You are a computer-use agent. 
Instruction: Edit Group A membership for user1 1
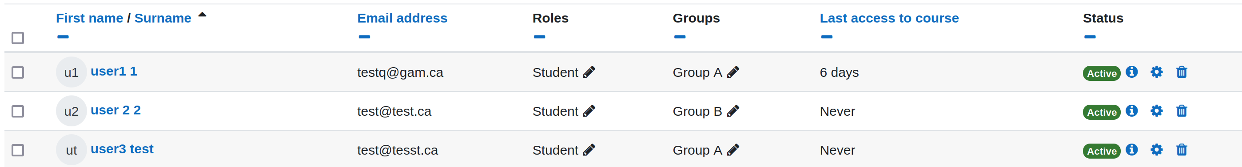pyautogui.click(x=733, y=72)
